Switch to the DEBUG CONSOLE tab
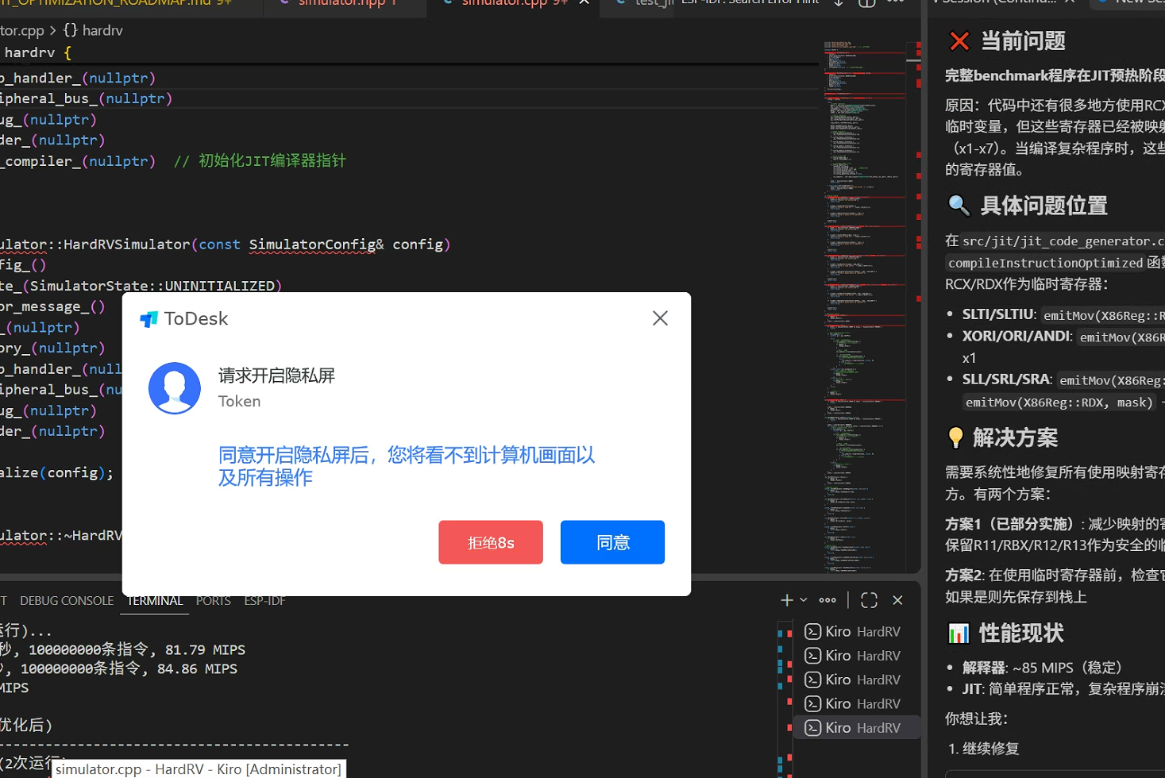 point(67,601)
